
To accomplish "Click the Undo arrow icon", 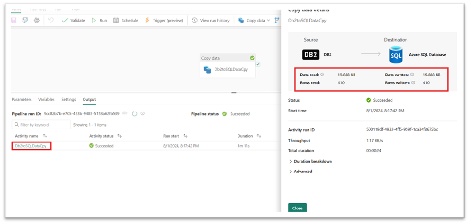I will pyautogui.click(x=51, y=20).
